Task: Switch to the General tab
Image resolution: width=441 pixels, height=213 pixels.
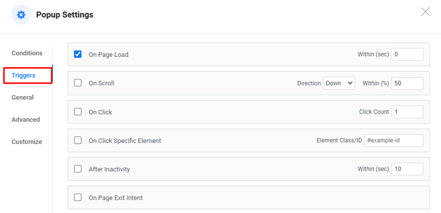Action: click(x=22, y=97)
